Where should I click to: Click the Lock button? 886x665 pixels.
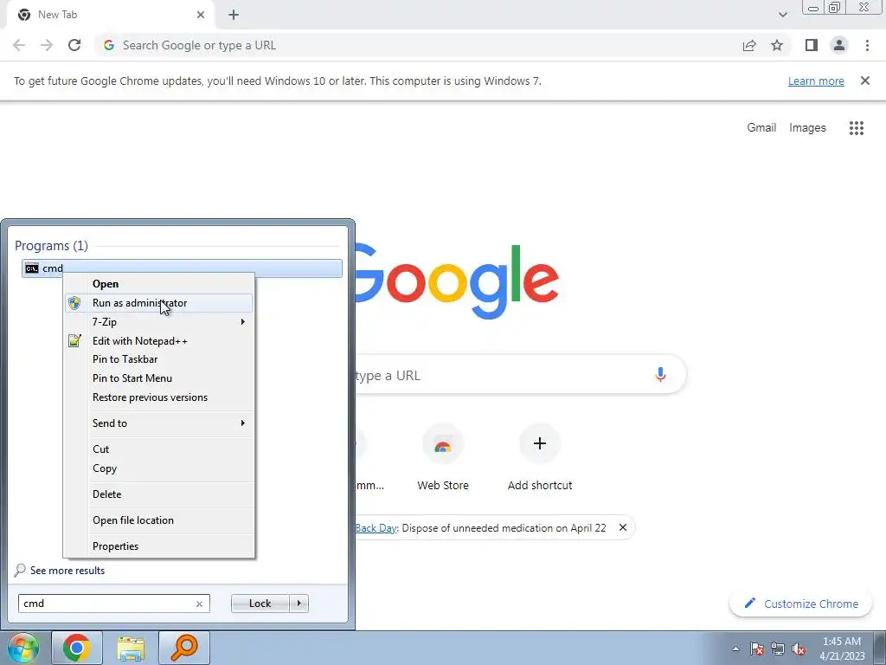pyautogui.click(x=260, y=604)
